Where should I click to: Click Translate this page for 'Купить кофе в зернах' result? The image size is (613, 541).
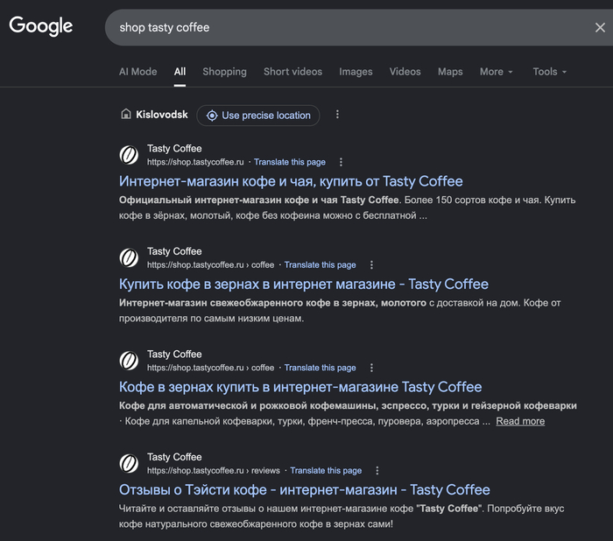(321, 264)
